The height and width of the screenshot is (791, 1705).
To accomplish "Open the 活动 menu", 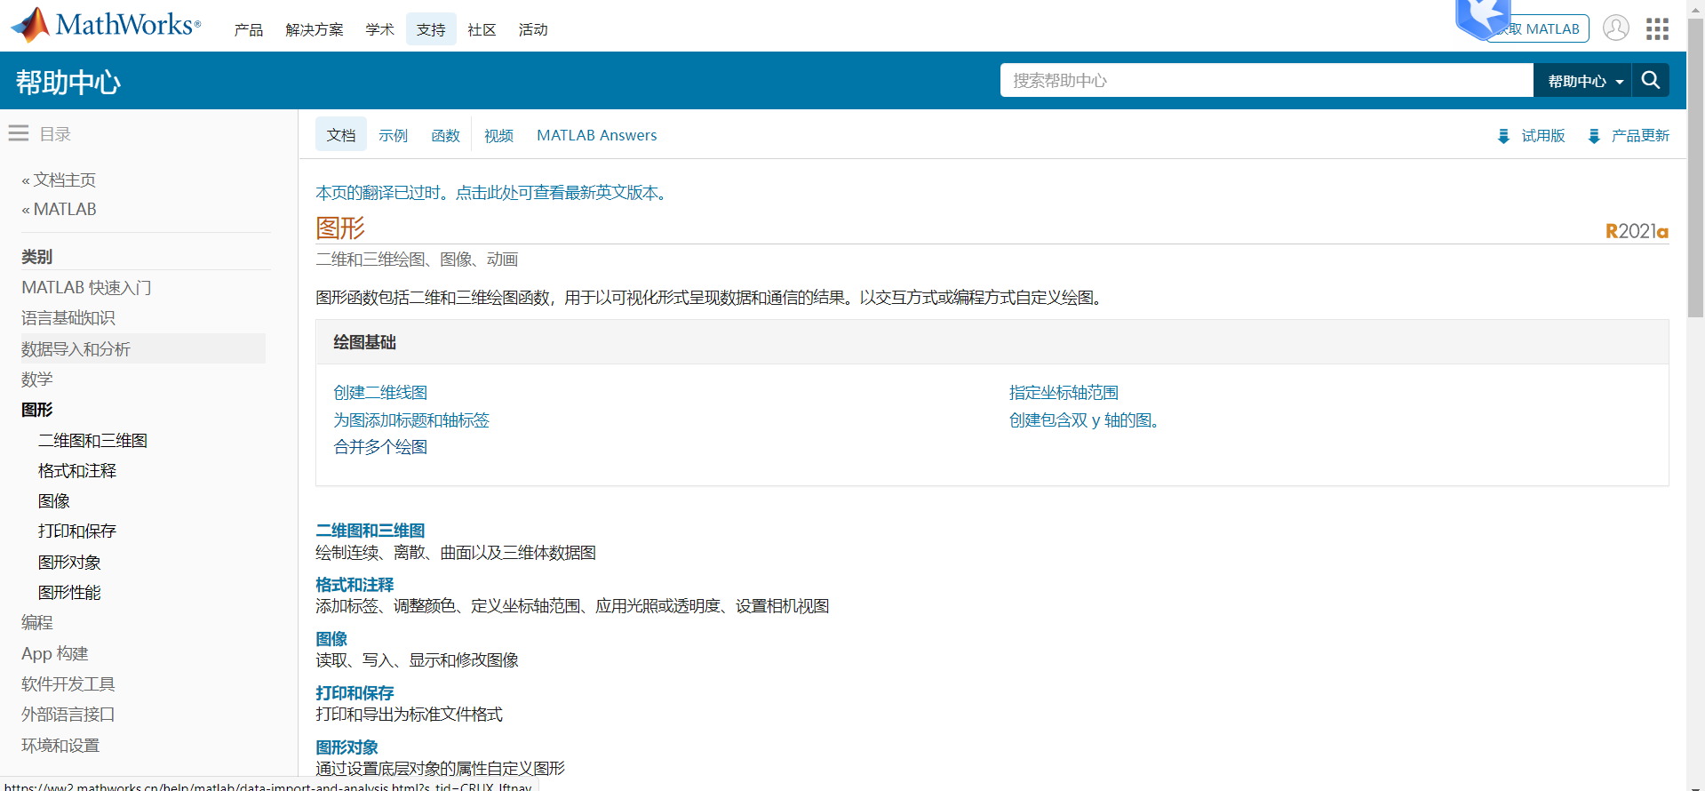I will (x=533, y=29).
